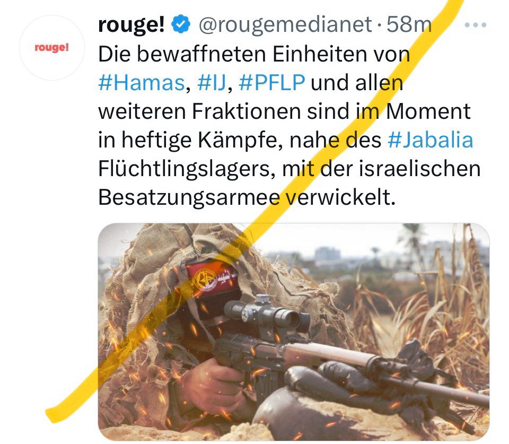Open the #Hamas hashtag link
The image size is (509, 444).
tap(142, 83)
